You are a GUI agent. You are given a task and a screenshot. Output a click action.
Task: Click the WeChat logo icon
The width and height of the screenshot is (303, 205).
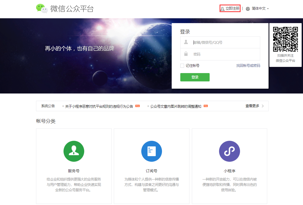(x=42, y=9)
